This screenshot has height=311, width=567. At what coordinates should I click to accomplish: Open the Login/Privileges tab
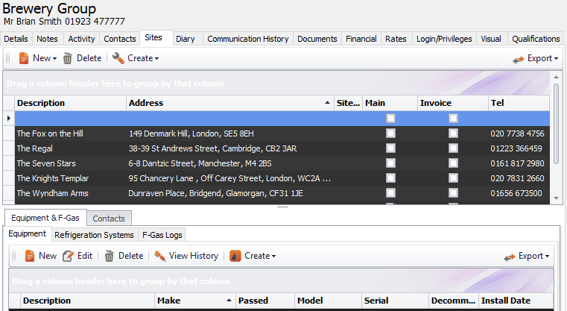point(444,39)
